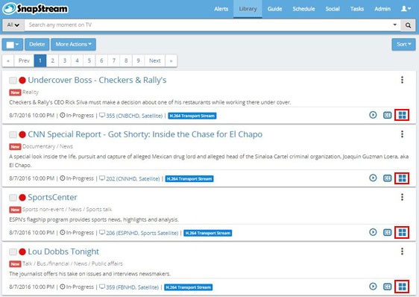Open the user account menu

tap(406, 9)
